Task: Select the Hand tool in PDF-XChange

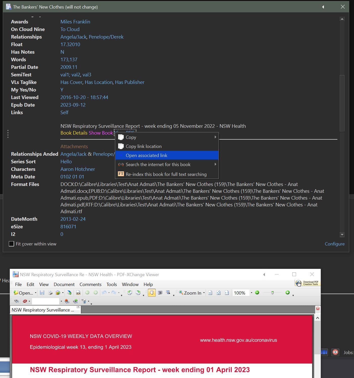Action: point(151,293)
